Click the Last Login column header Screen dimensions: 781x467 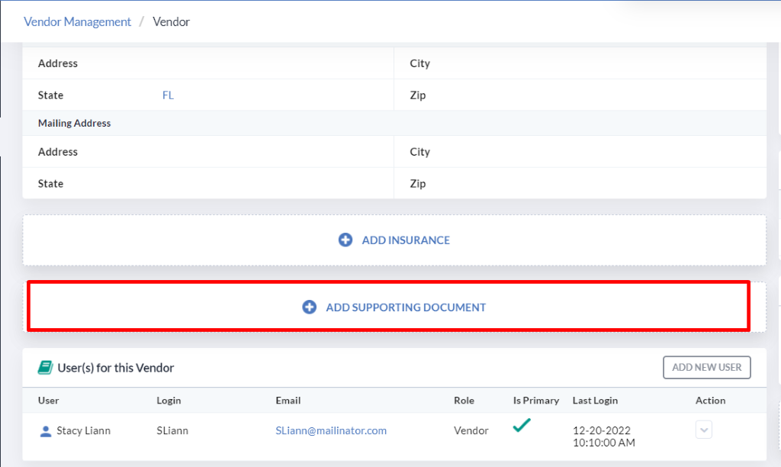point(595,400)
